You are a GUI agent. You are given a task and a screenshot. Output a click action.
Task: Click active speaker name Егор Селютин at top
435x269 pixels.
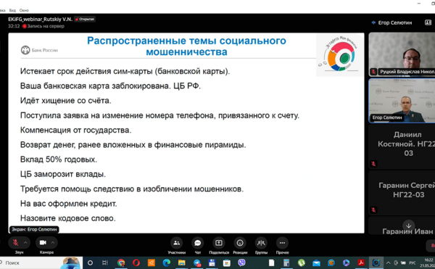click(395, 22)
